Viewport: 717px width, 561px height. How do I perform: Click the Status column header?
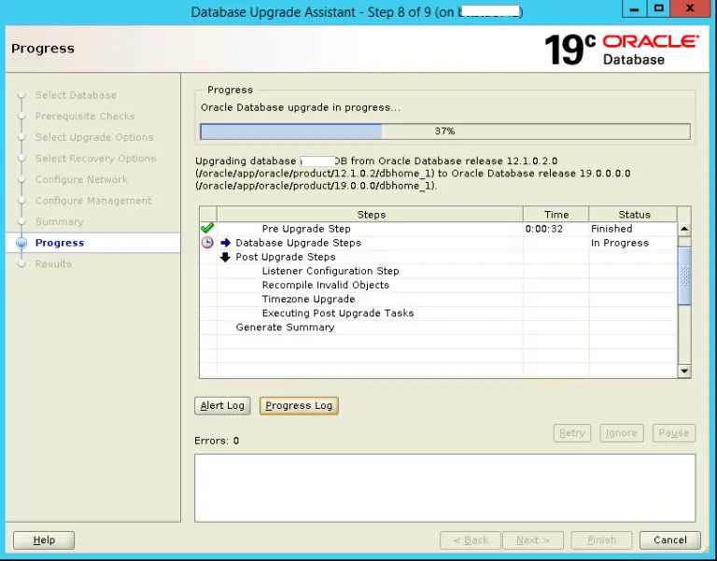pyautogui.click(x=633, y=215)
